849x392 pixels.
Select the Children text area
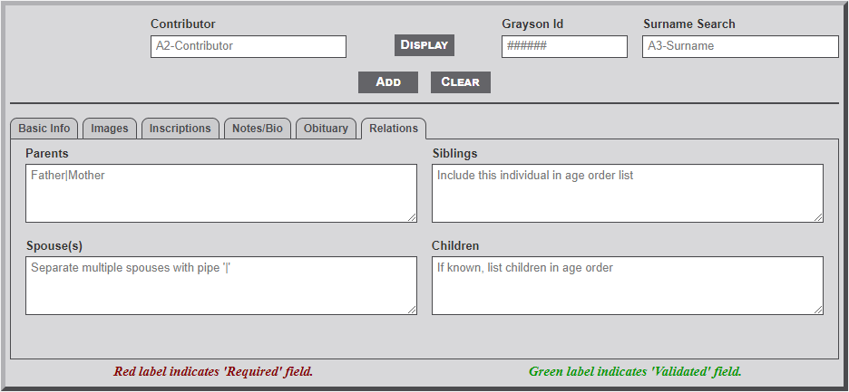[627, 285]
